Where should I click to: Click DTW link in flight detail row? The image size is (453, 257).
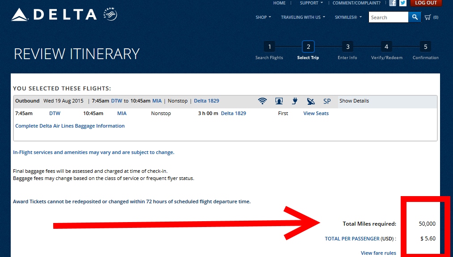[55, 113]
